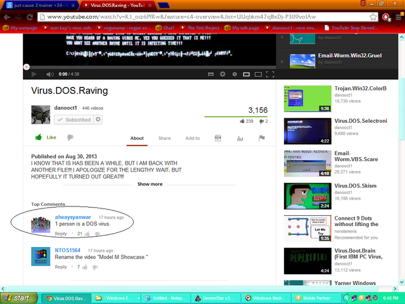This screenshot has width=405, height=304.
Task: Click the dislike thumbs-down below the video
Action: 70,137
